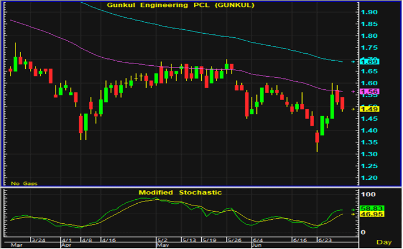Click the cyan arrow beside the 1.69 tag

(x=353, y=61)
